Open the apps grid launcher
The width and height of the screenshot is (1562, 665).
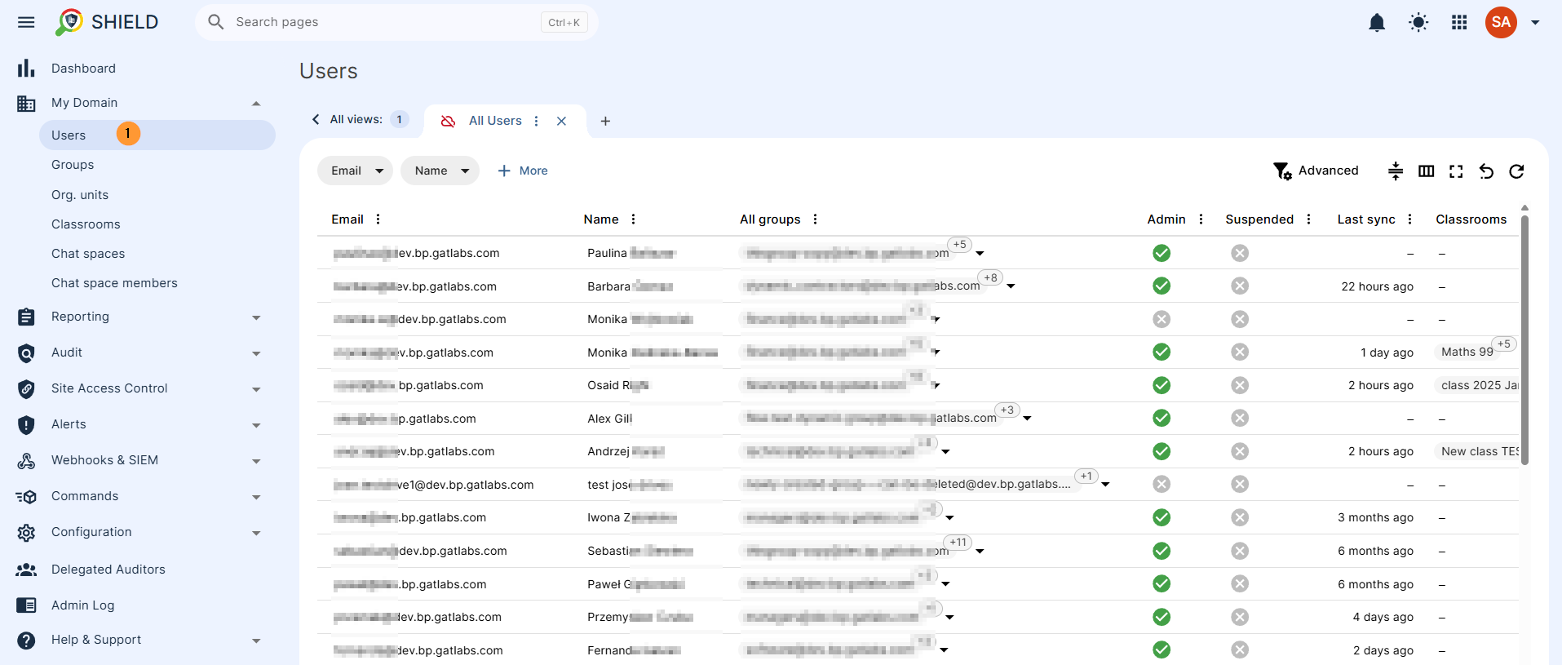1459,23
